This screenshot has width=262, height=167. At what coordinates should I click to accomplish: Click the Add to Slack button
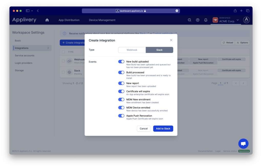[x=163, y=129]
